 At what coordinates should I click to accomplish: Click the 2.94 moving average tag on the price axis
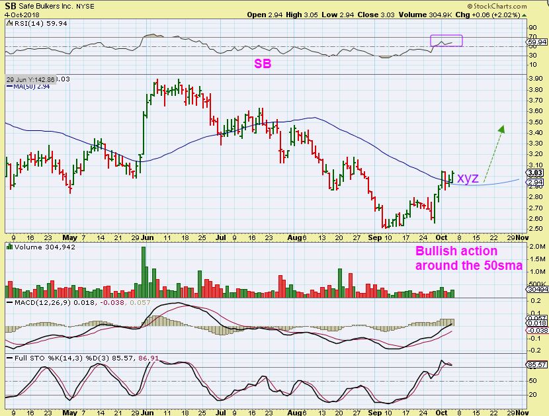536,183
